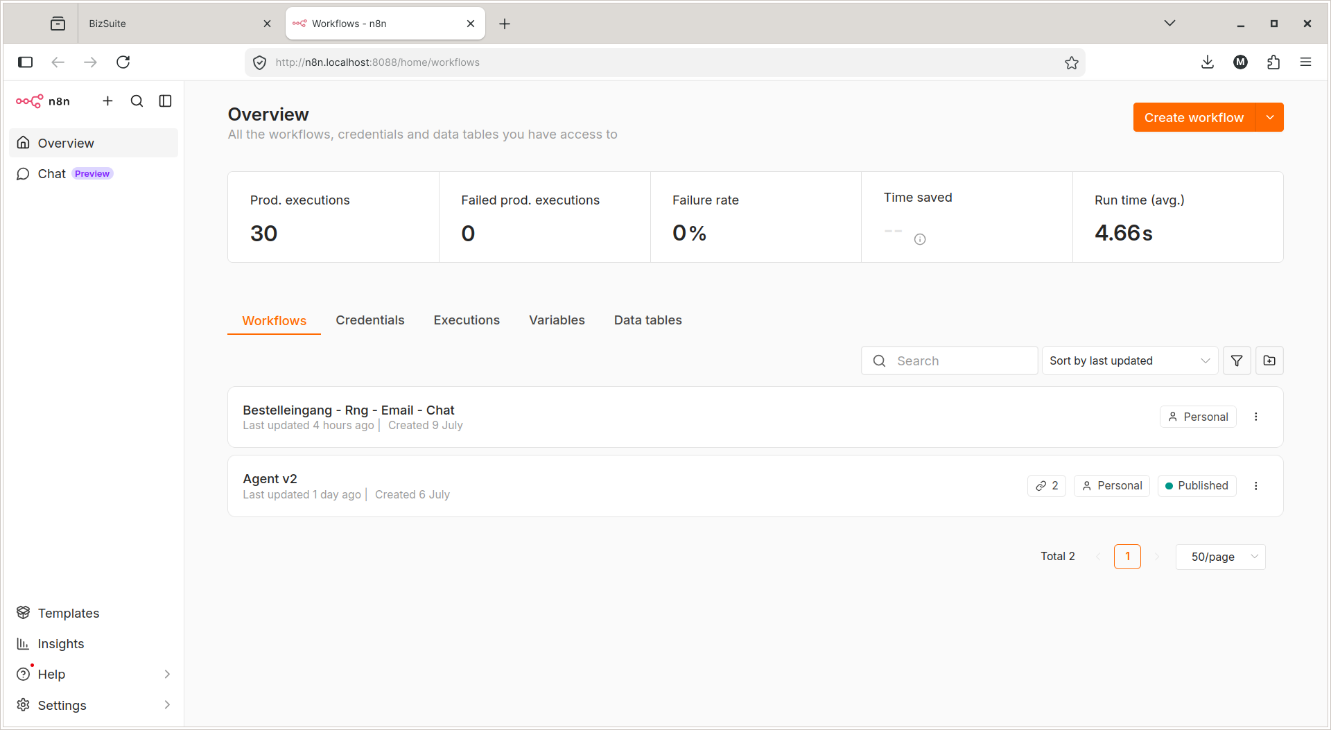Click the add folder icon
The height and width of the screenshot is (730, 1331).
click(1269, 360)
